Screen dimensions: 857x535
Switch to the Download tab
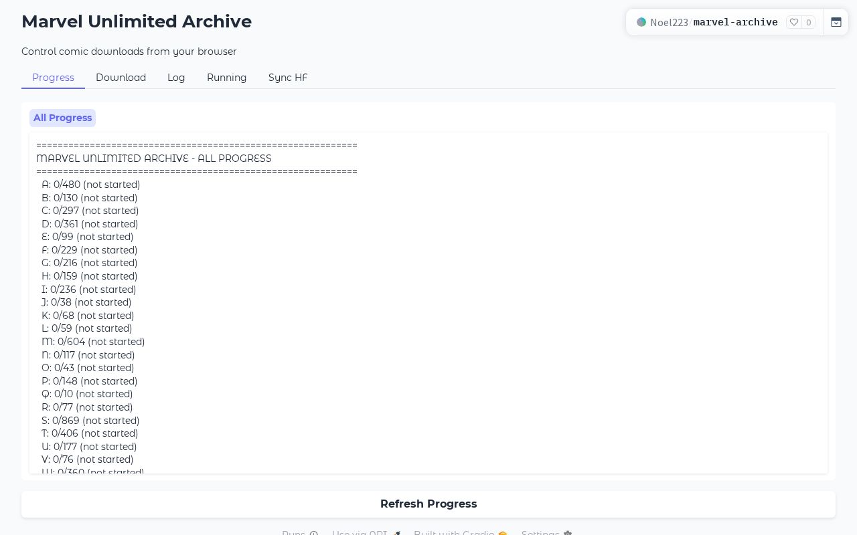121,78
